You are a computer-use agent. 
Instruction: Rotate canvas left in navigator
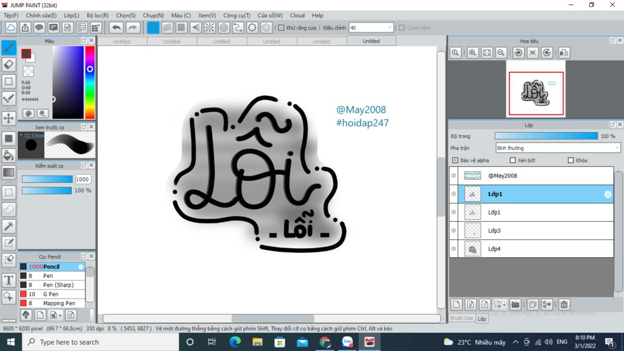pos(518,52)
